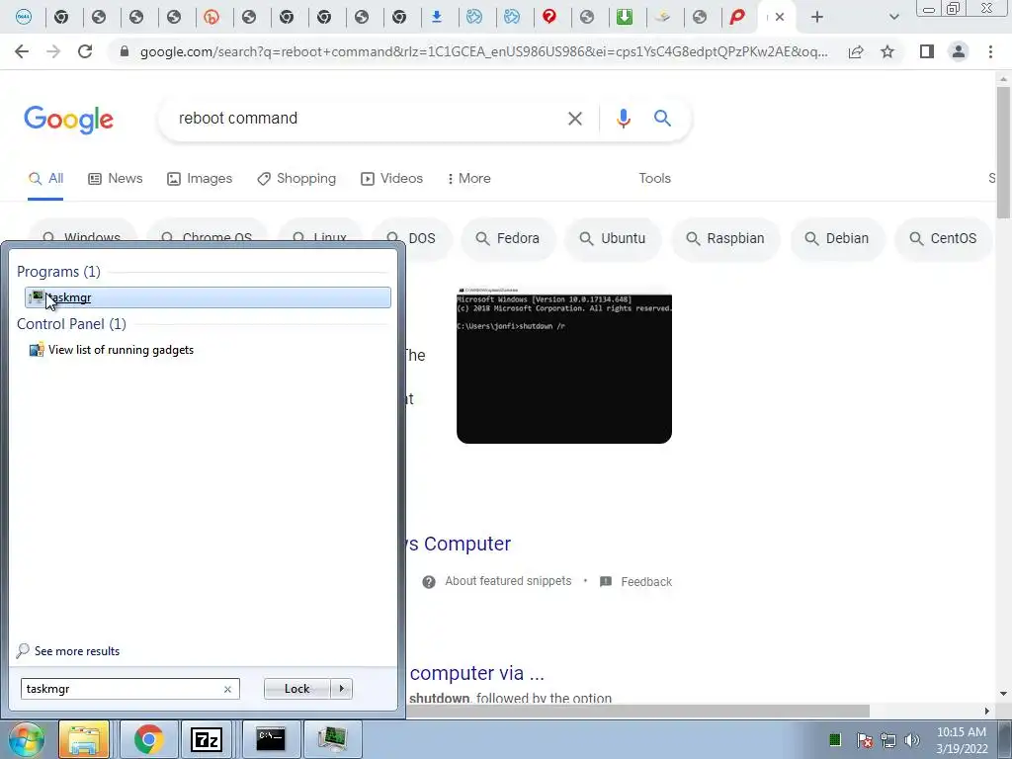Screen dimensions: 1012x759
Task: Launch taskmgr from Programs results
Action: (208, 297)
